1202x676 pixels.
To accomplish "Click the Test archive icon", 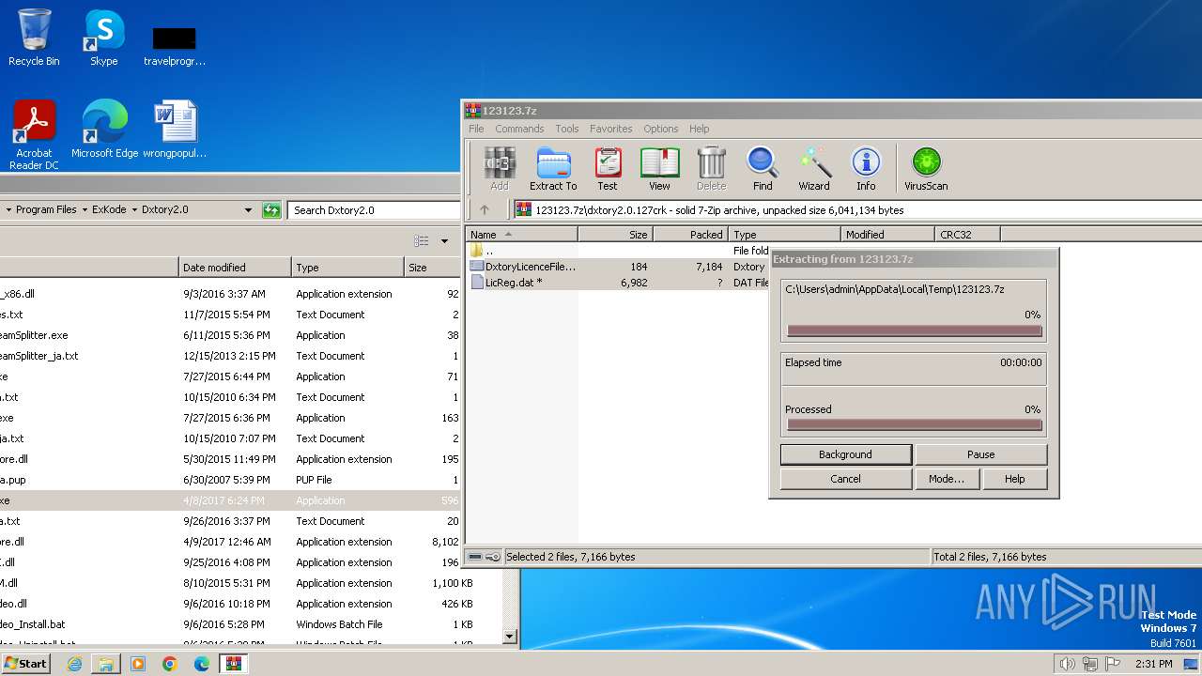I will click(x=608, y=169).
